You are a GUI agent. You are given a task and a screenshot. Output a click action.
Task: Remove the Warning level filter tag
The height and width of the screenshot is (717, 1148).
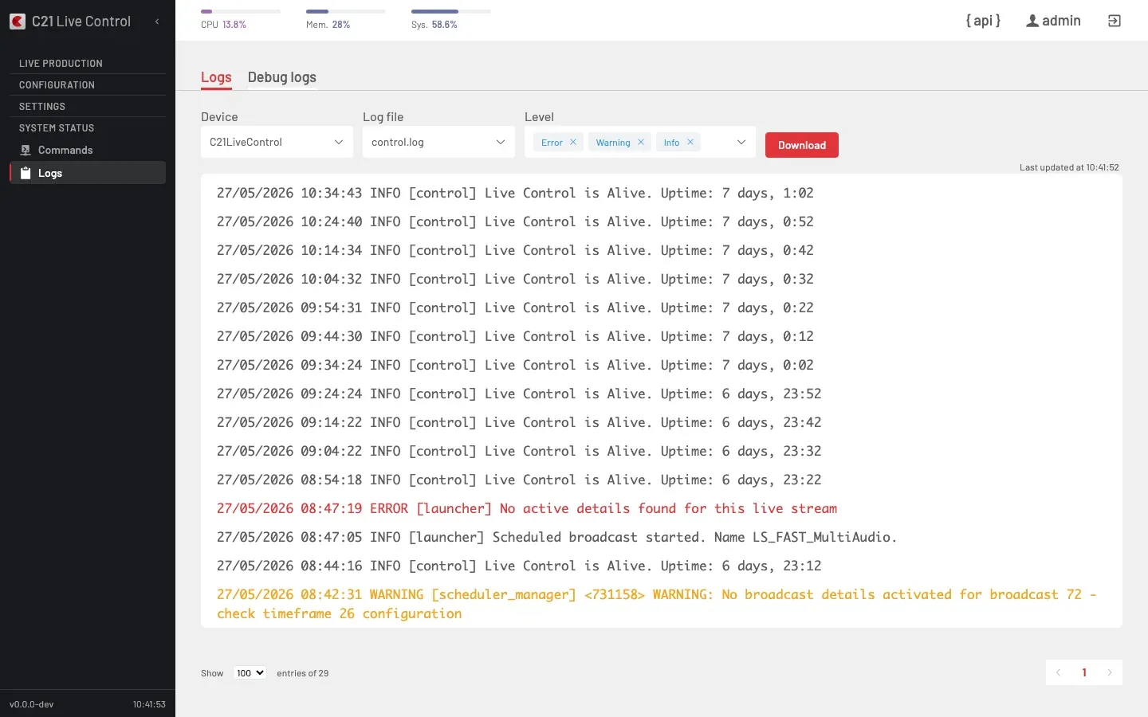[x=641, y=142]
